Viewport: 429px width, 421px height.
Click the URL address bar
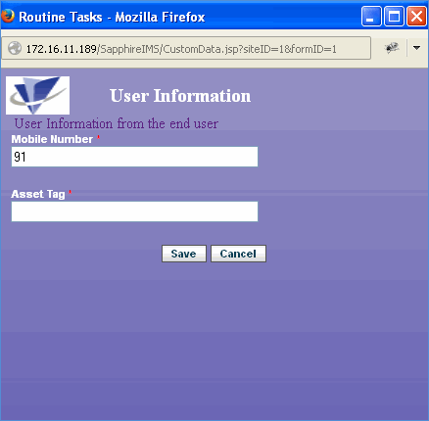(x=186, y=49)
